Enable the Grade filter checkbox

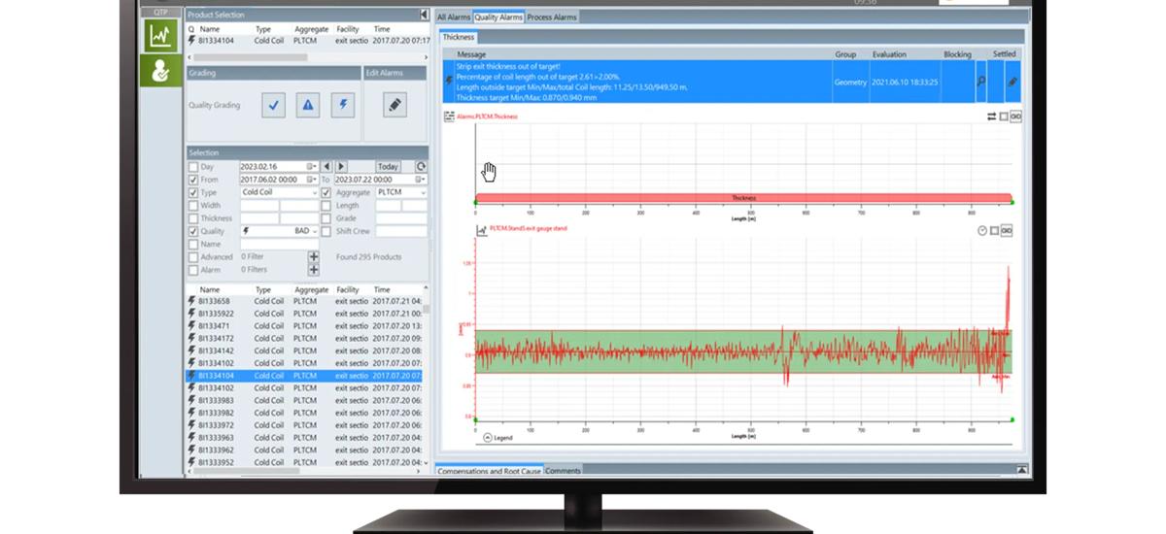click(326, 218)
